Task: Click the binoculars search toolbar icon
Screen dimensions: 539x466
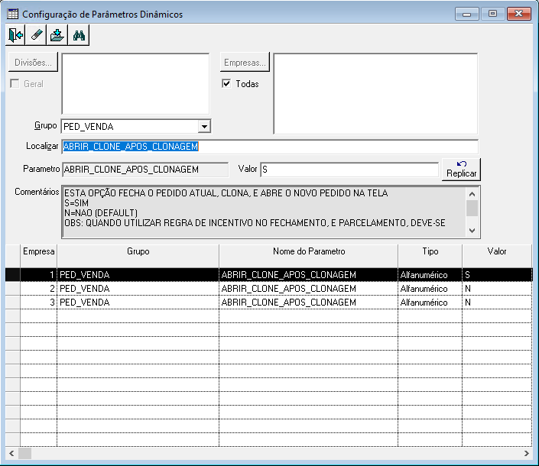Action: click(x=79, y=34)
